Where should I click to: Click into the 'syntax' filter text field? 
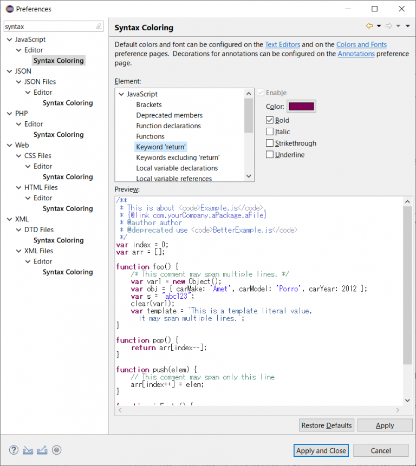(49, 27)
